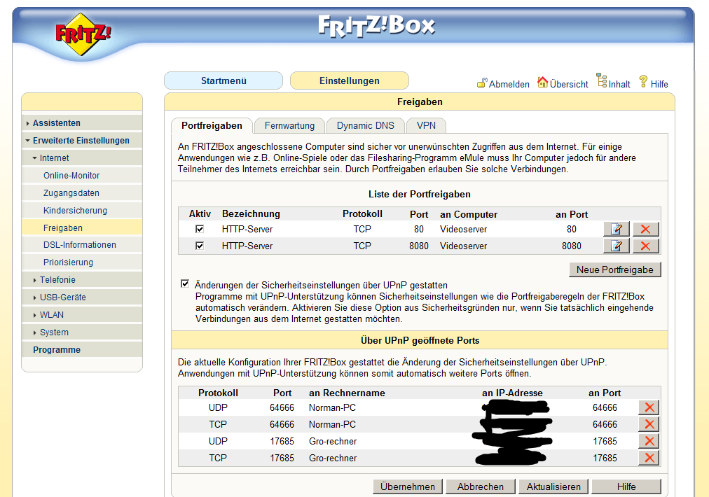Click the bottom Hilfe button
This screenshot has height=497, width=709.
tap(626, 486)
